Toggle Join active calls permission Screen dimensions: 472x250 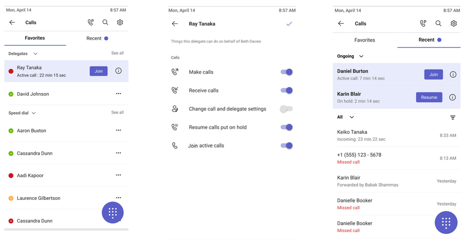tap(287, 146)
